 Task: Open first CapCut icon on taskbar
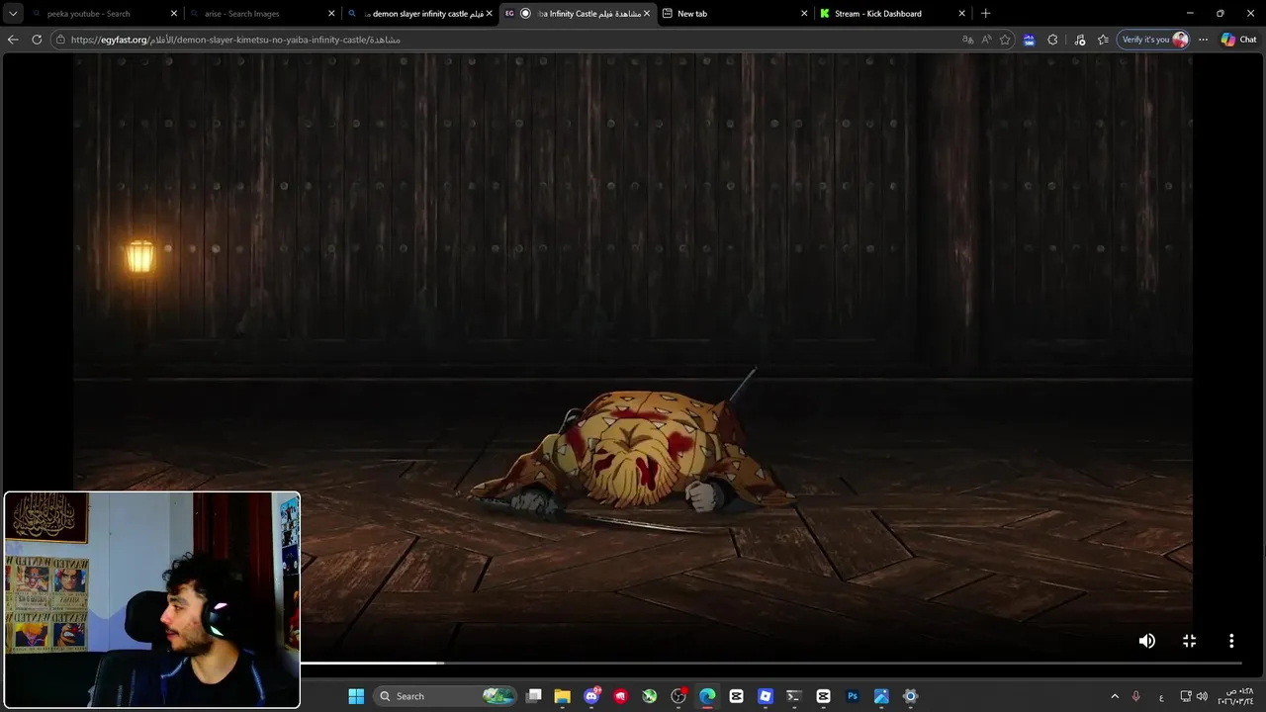click(x=736, y=696)
